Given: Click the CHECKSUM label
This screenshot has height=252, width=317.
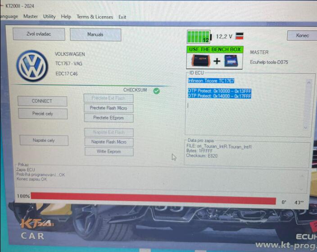Looking at the screenshot, I should pos(135,90).
